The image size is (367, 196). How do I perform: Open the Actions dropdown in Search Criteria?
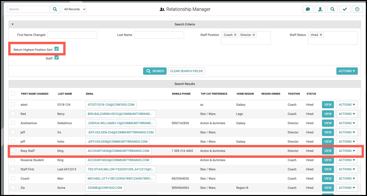point(347,71)
